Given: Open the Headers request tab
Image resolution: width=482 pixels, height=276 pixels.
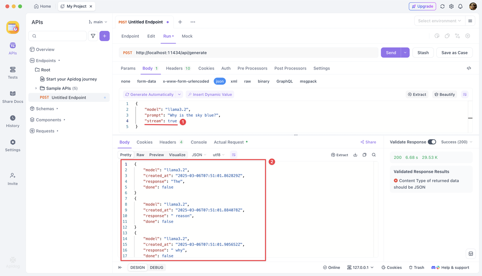Looking at the screenshot, I should (x=178, y=68).
